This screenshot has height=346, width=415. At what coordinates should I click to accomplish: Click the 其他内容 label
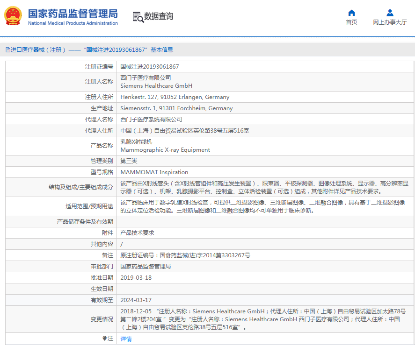pos(102,244)
